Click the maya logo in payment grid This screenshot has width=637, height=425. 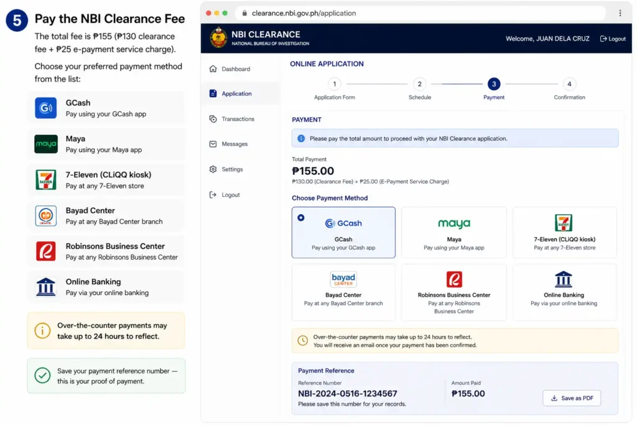(x=453, y=223)
